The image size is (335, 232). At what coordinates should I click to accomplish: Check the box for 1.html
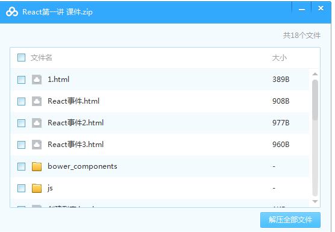(21, 80)
